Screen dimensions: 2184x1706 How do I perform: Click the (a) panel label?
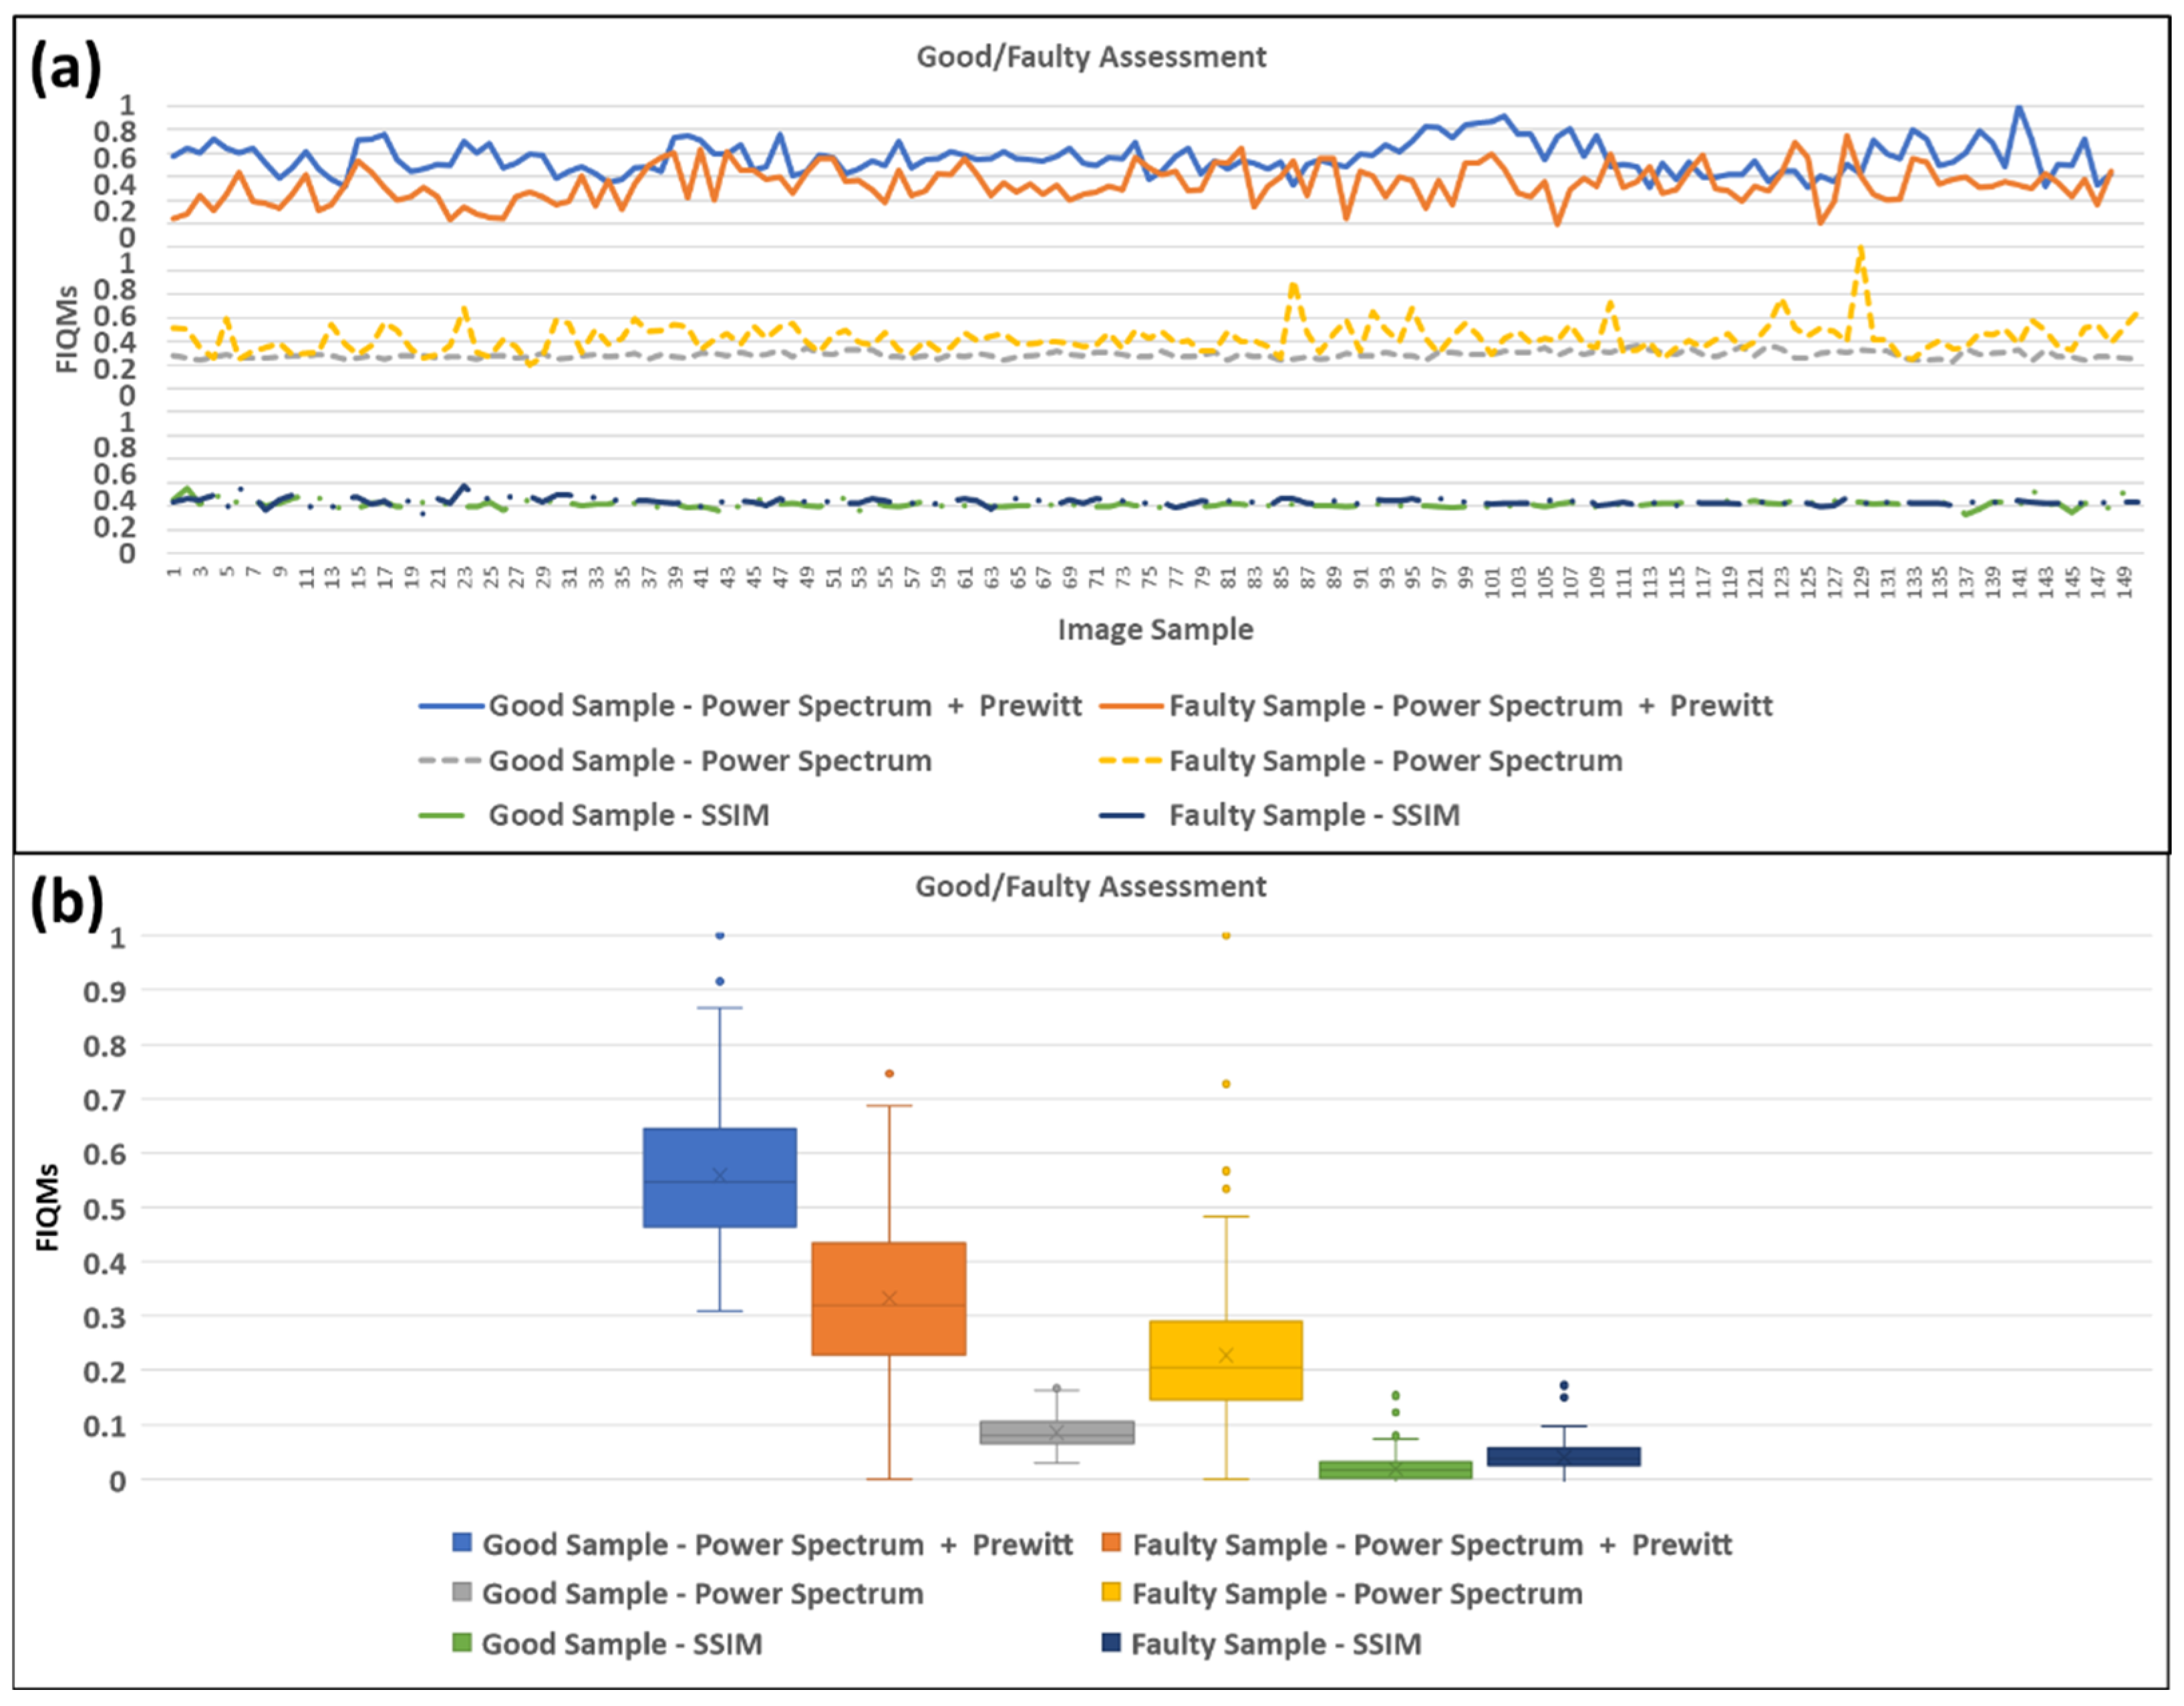click(66, 70)
